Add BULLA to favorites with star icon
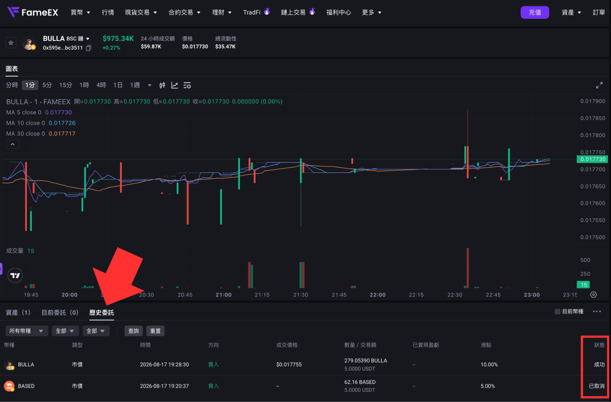Image resolution: width=611 pixels, height=402 pixels. [11, 43]
